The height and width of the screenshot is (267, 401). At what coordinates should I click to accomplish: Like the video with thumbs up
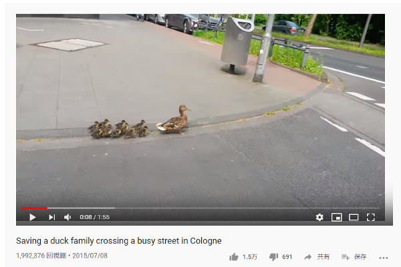(x=233, y=257)
